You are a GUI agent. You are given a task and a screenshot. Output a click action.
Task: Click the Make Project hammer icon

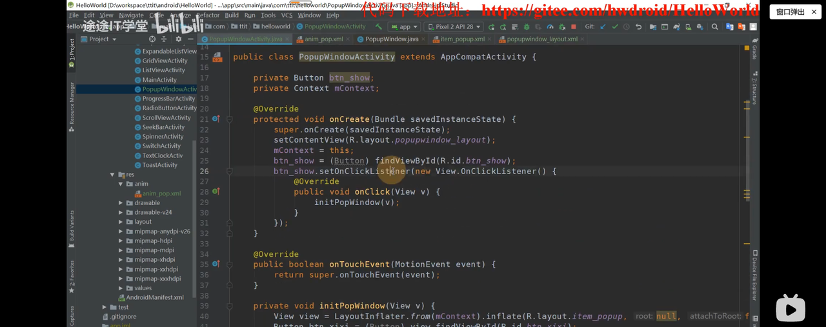pos(379,27)
